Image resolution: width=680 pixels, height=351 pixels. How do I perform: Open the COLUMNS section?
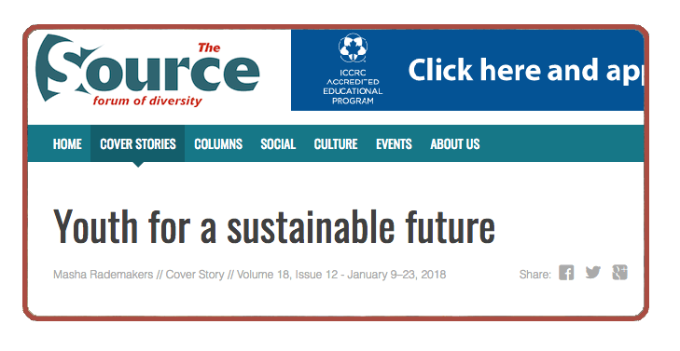point(218,143)
